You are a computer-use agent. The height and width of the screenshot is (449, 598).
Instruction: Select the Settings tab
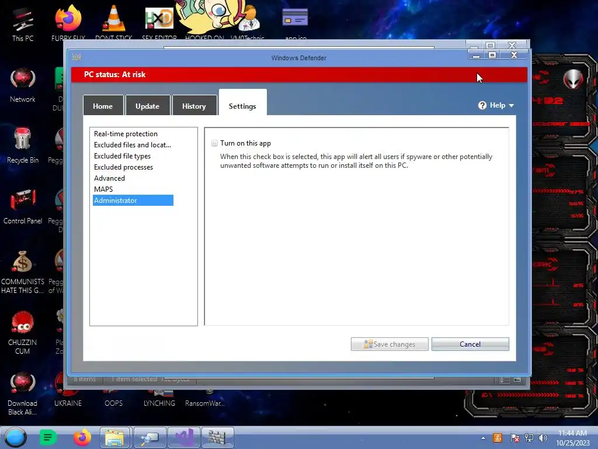pyautogui.click(x=242, y=103)
